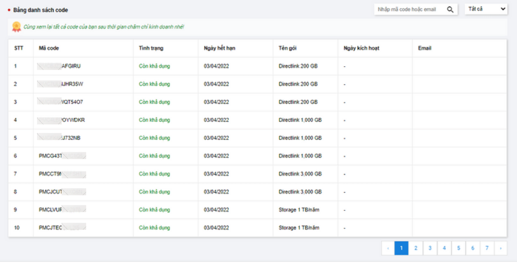Click the "Tên gói" column header
This screenshot has height=263, width=517.
288,48
